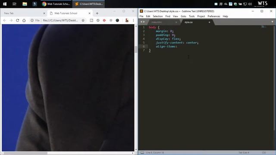Open the Chrome profile avatar
The width and height of the screenshot is (276, 155).
point(127,20)
